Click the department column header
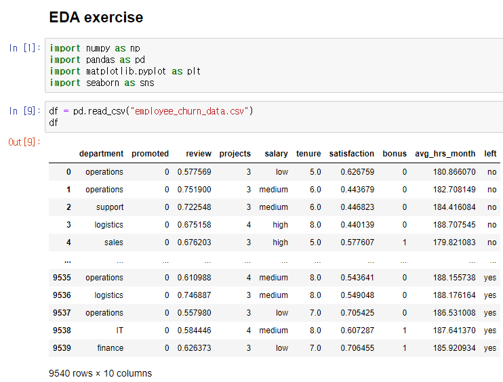Screen dimensions: 503x382 [x=101, y=154]
